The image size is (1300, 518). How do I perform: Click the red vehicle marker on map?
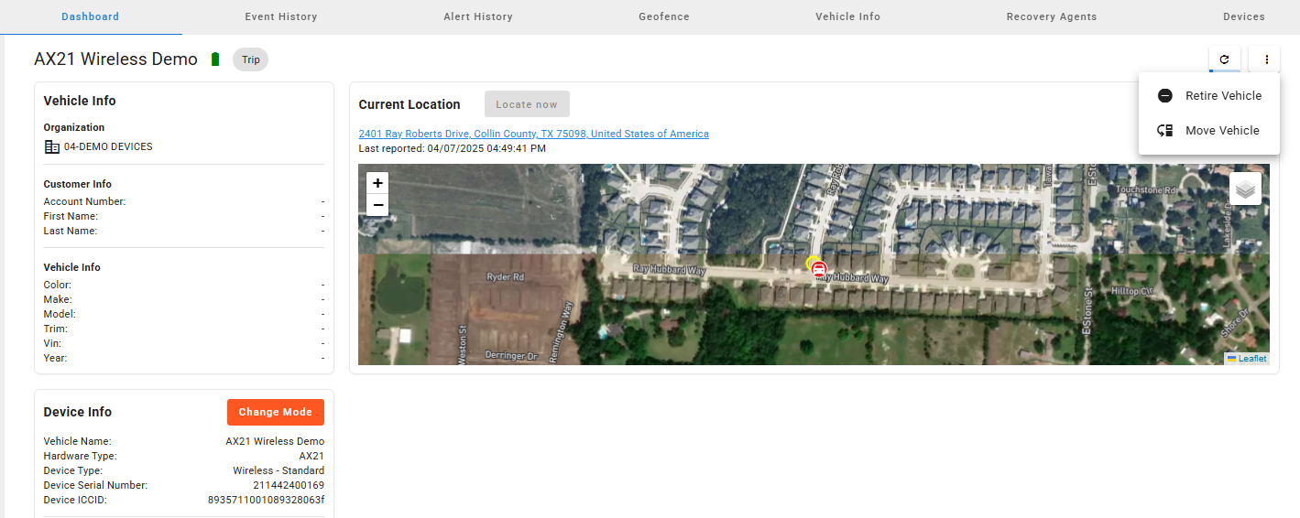pyautogui.click(x=820, y=269)
